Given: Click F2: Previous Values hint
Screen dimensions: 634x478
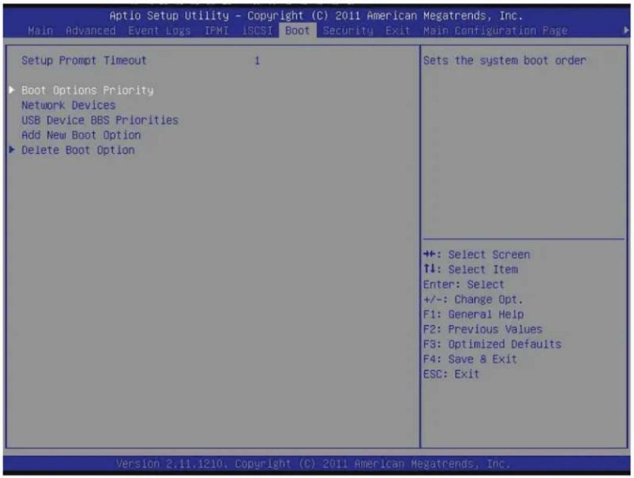Looking at the screenshot, I should [x=482, y=329].
